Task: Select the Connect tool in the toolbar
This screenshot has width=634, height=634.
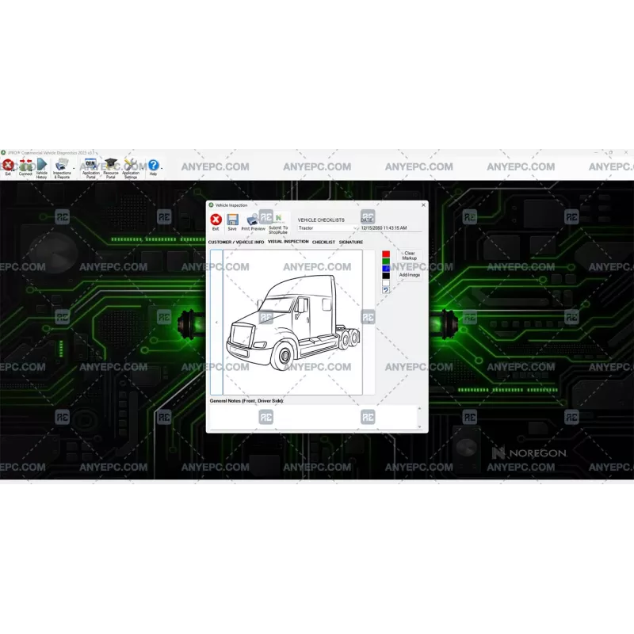Action: click(25, 168)
